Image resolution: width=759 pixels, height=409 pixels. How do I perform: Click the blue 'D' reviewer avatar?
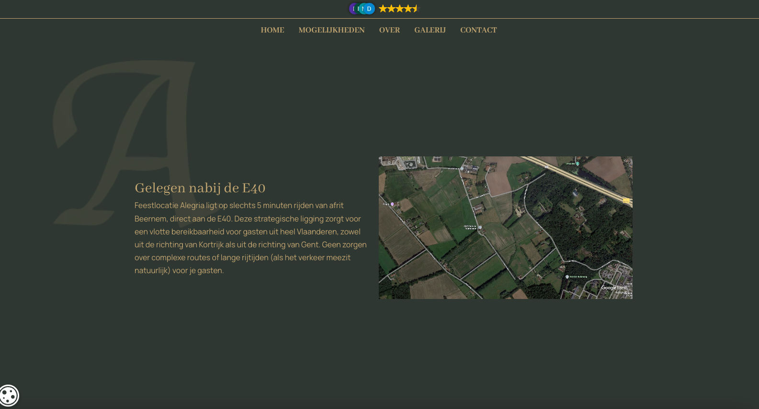(x=369, y=9)
